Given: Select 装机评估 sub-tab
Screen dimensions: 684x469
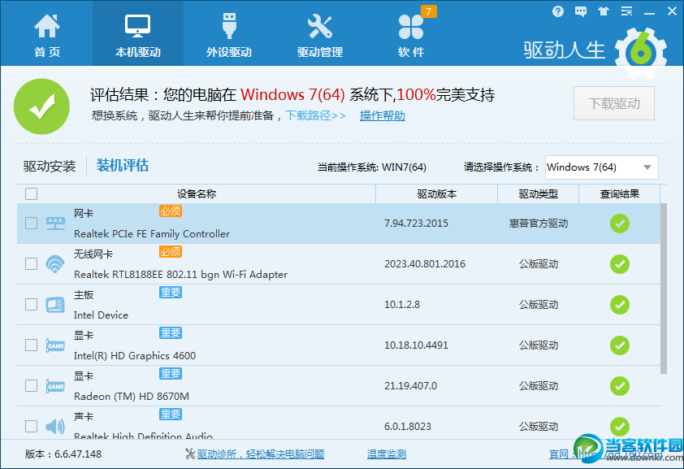Looking at the screenshot, I should click(x=123, y=165).
